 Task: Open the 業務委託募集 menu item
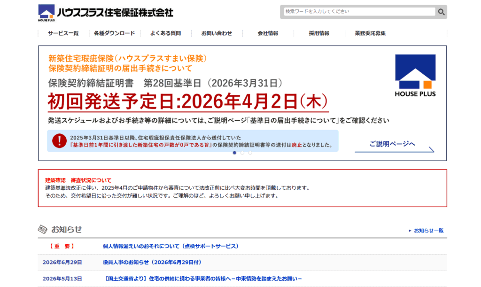[370, 33]
